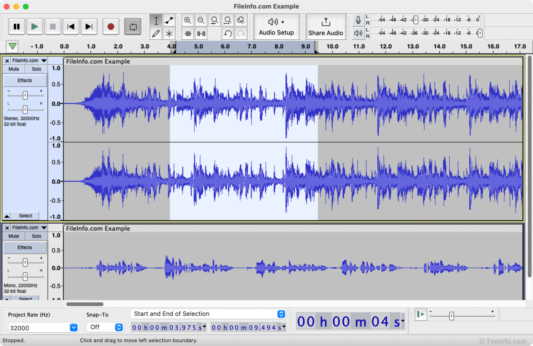Select the Envelope tool

coord(169,20)
